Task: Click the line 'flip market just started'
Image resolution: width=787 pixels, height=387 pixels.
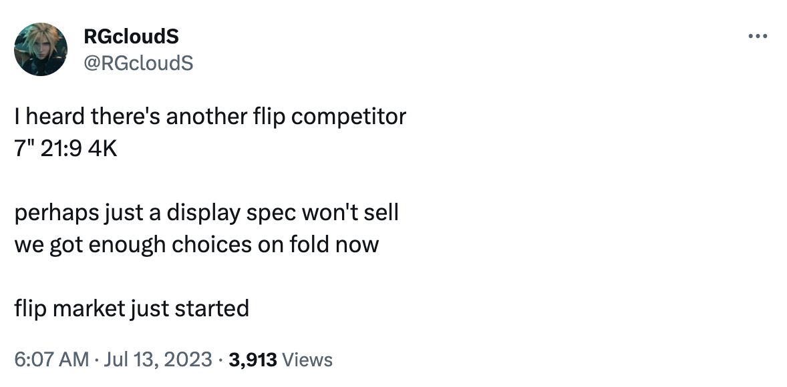Action: tap(132, 308)
